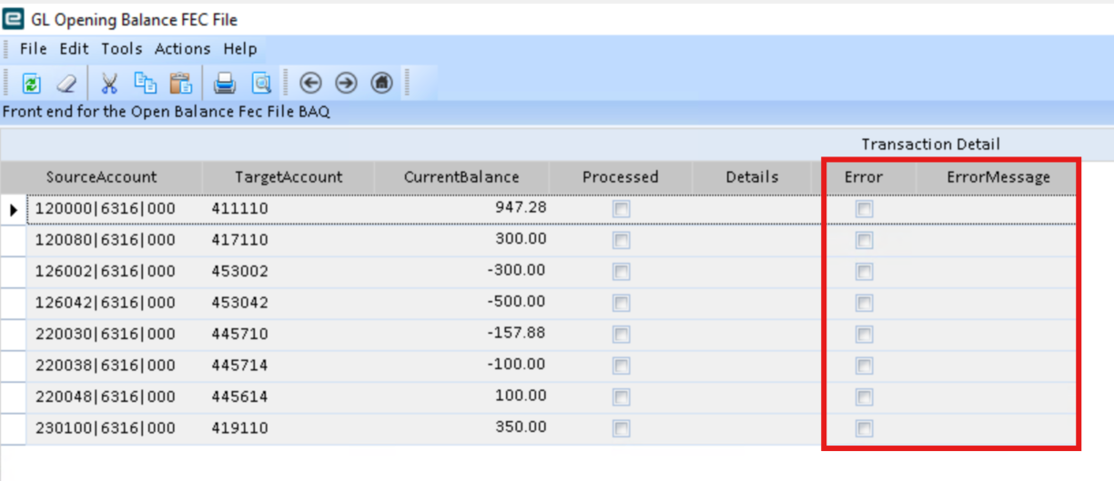Open the Tools menu
The width and height of the screenshot is (1114, 481).
click(x=122, y=49)
